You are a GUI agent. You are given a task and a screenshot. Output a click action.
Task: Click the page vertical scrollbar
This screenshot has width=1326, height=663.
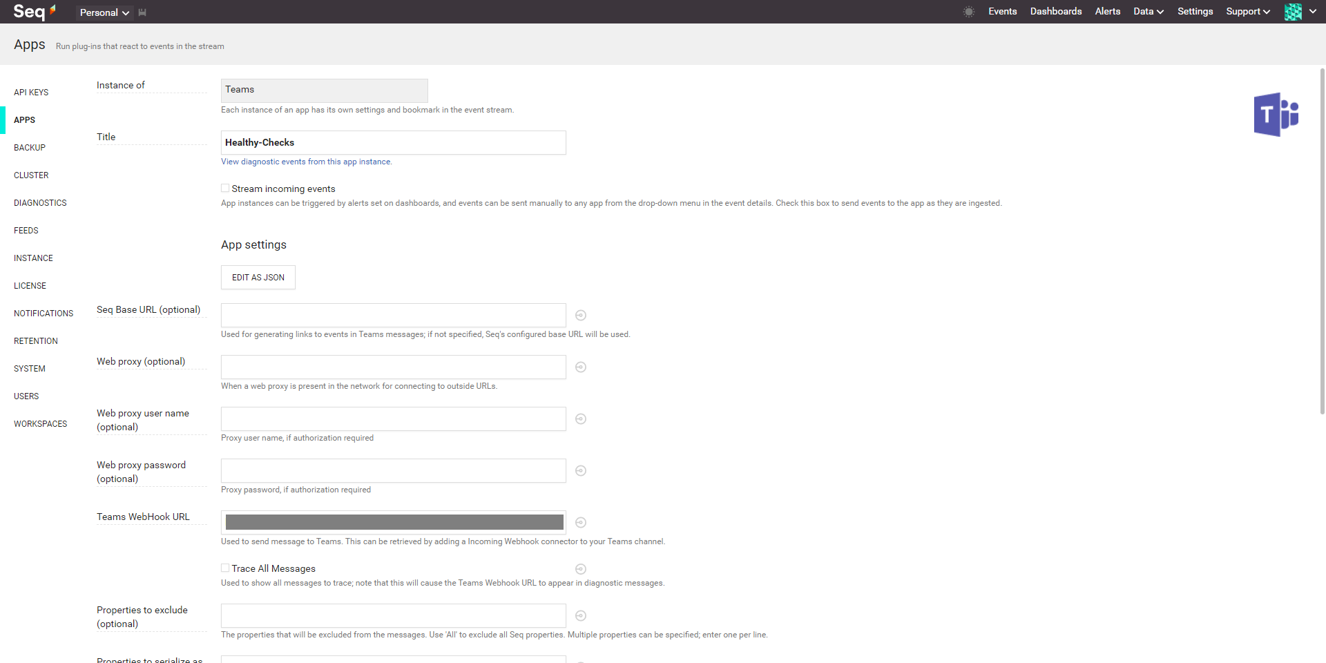click(x=1322, y=242)
